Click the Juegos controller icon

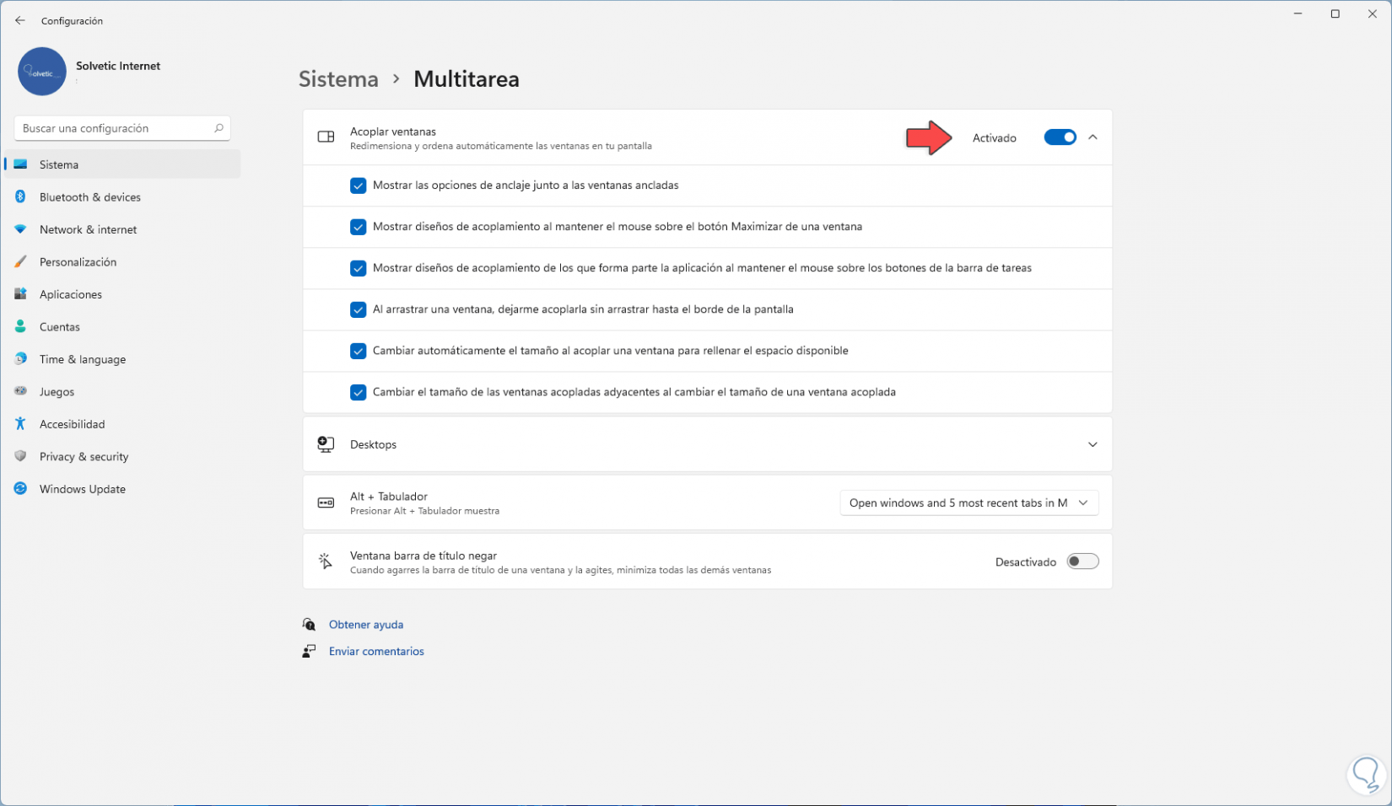pyautogui.click(x=21, y=391)
